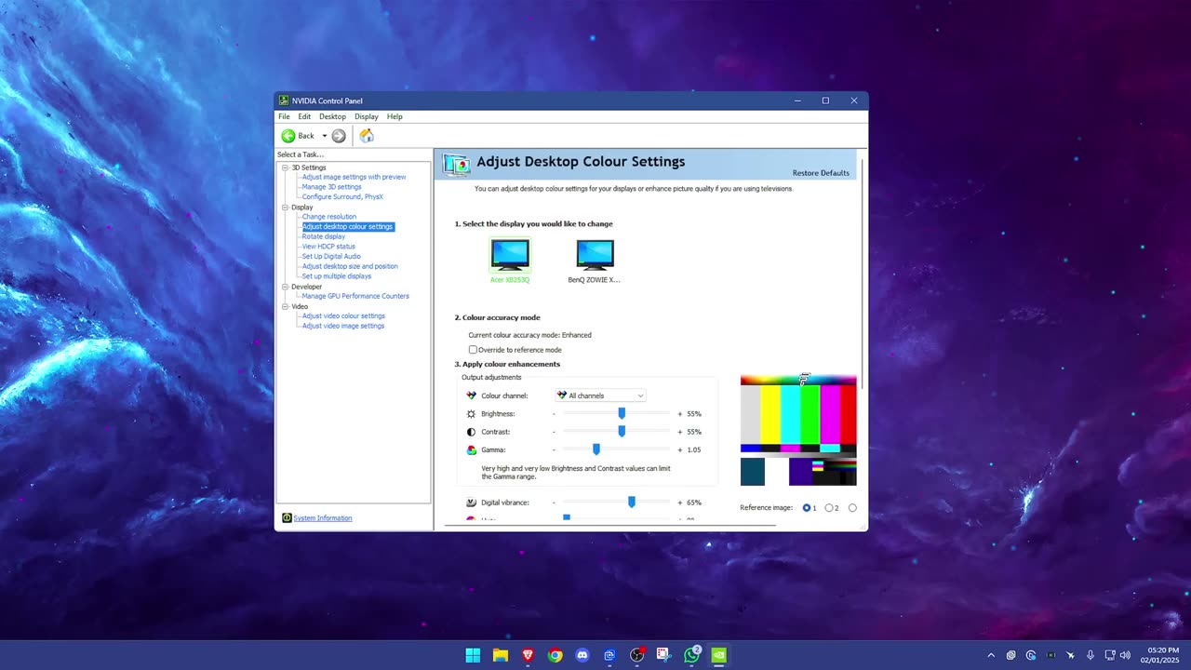Click the Colour channel label icon
Screen dimensions: 1191x670
tap(472, 395)
